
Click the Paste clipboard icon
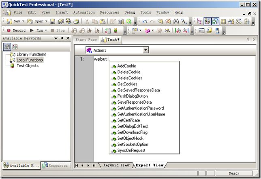coord(103,21)
